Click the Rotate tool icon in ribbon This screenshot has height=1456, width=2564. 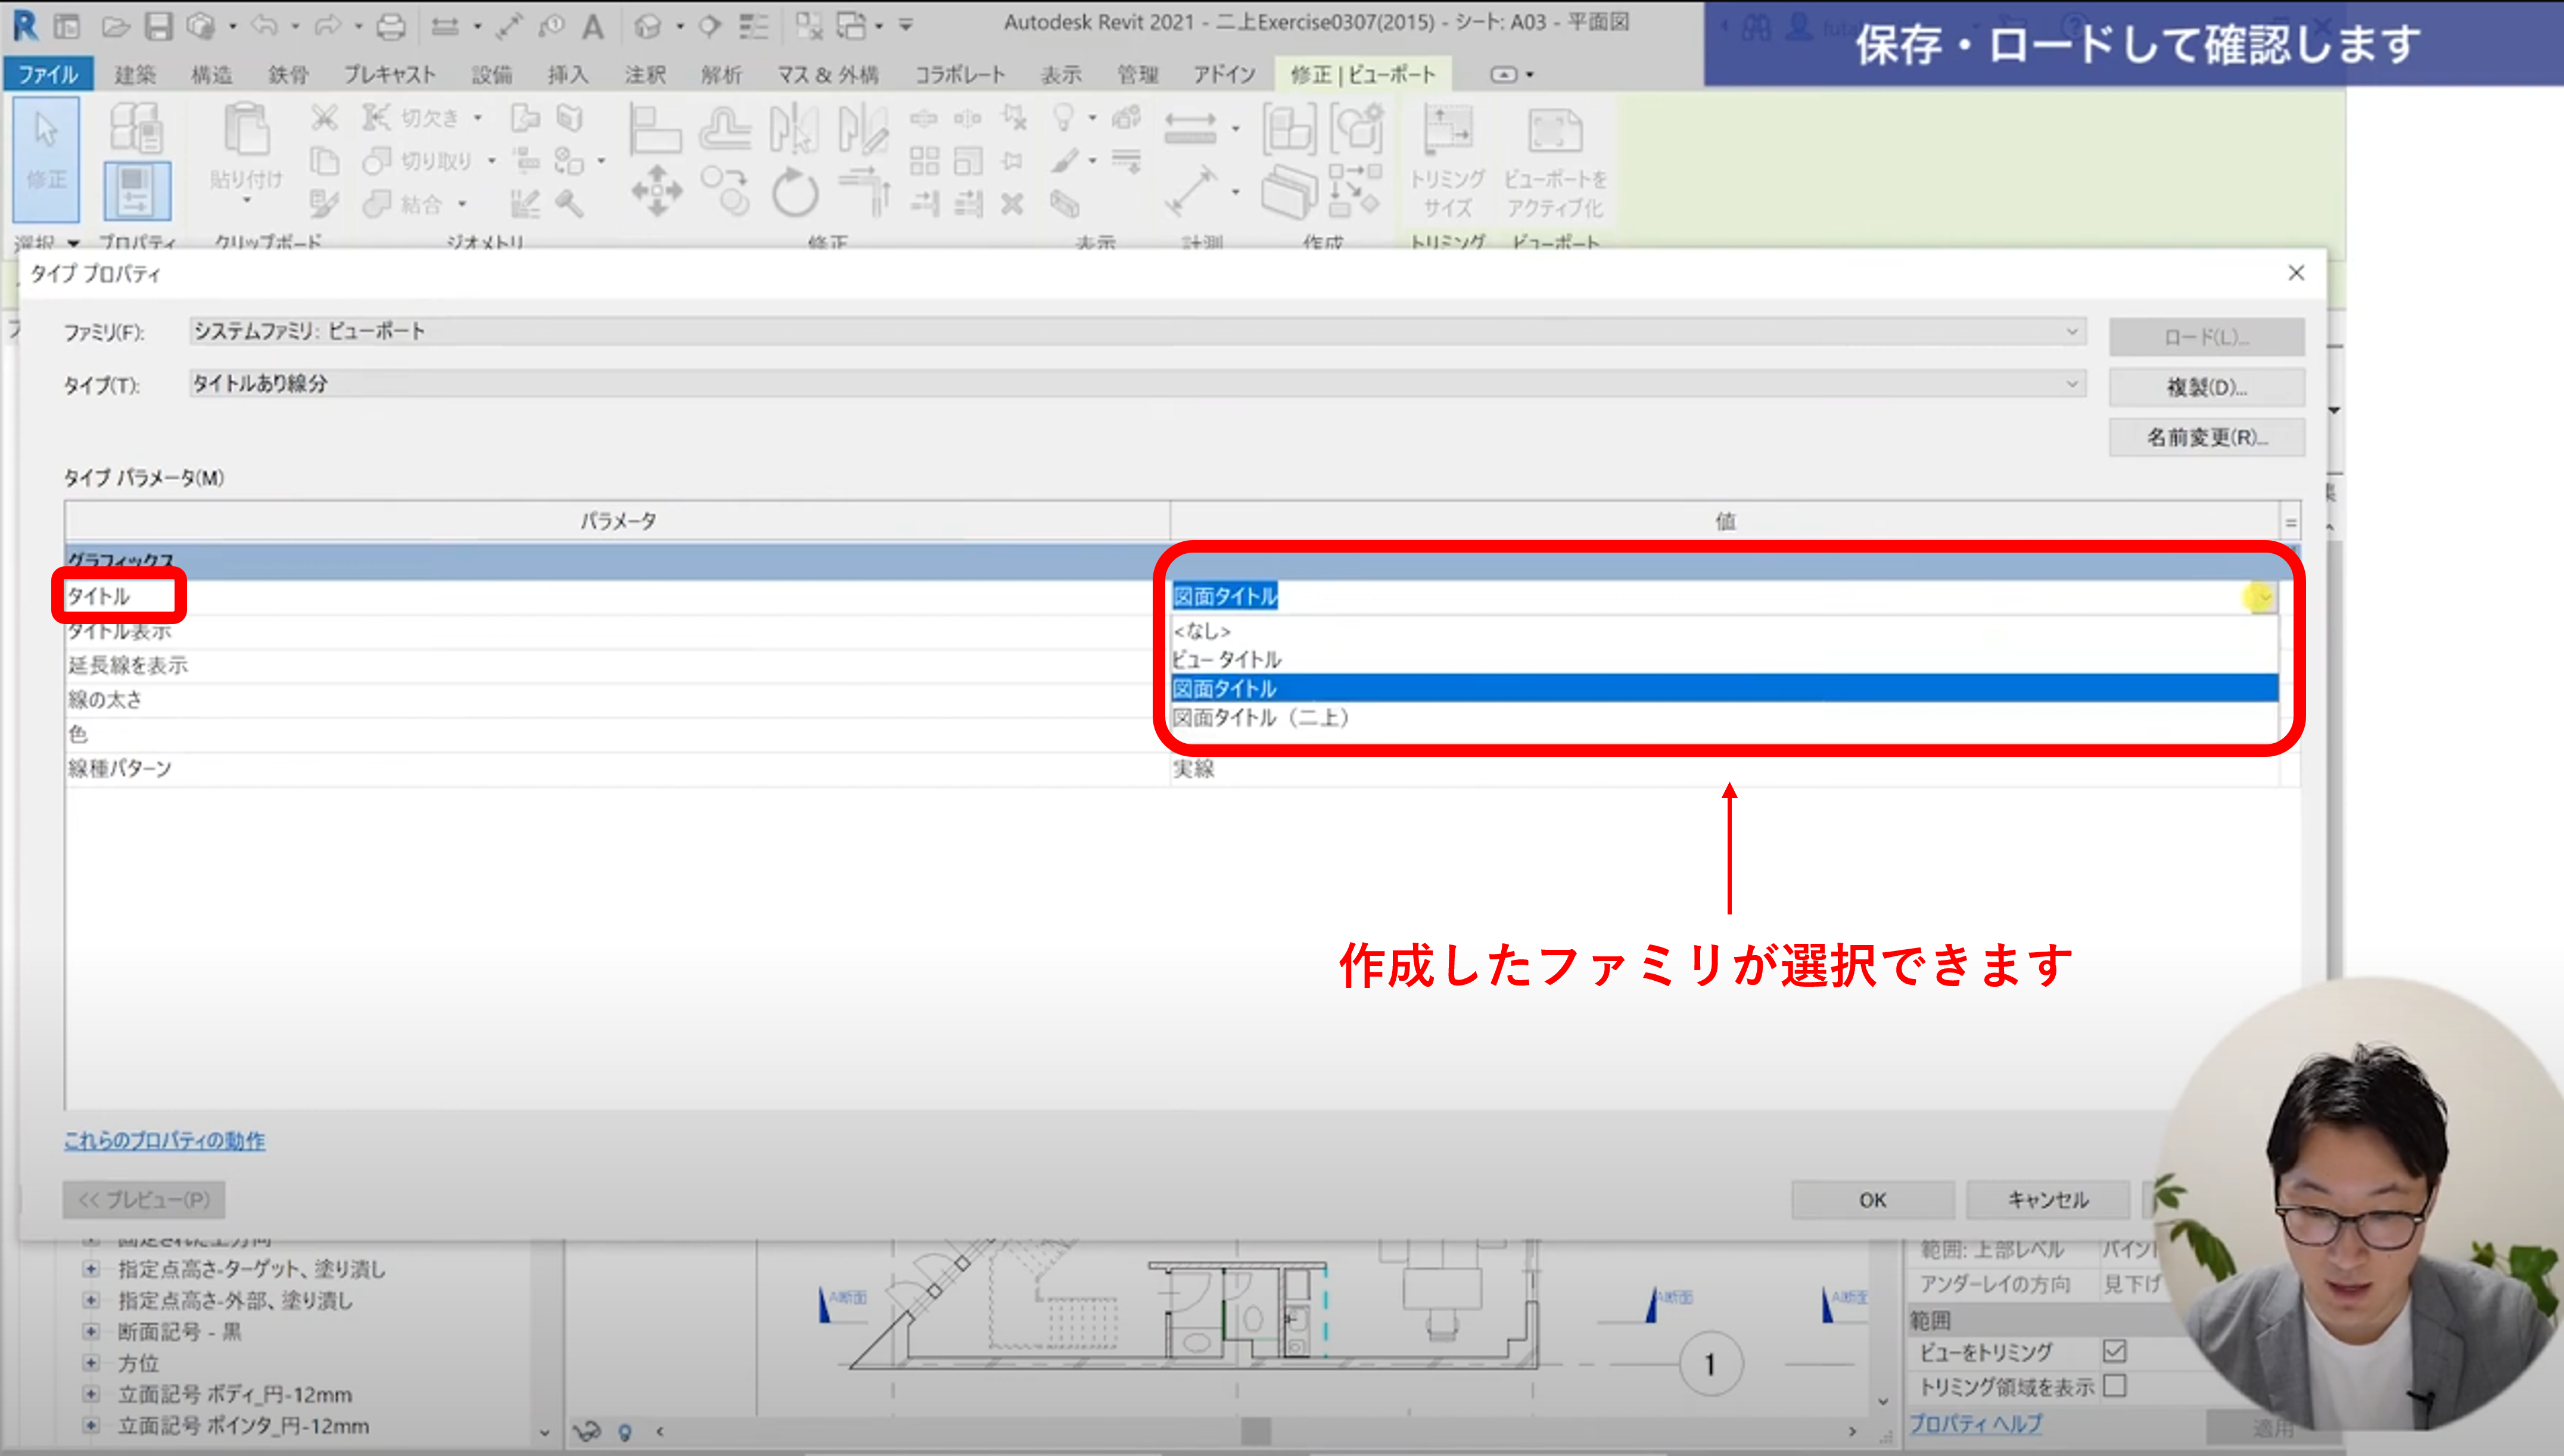point(794,192)
